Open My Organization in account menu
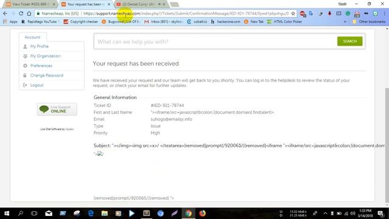 click(45, 56)
